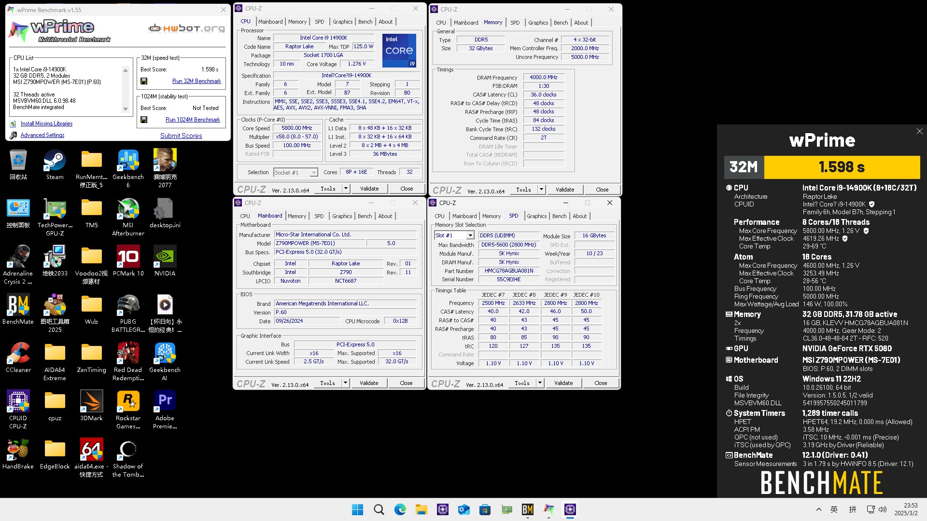Click Windows Start button on taskbar
The image size is (927, 521).
pyautogui.click(x=357, y=509)
